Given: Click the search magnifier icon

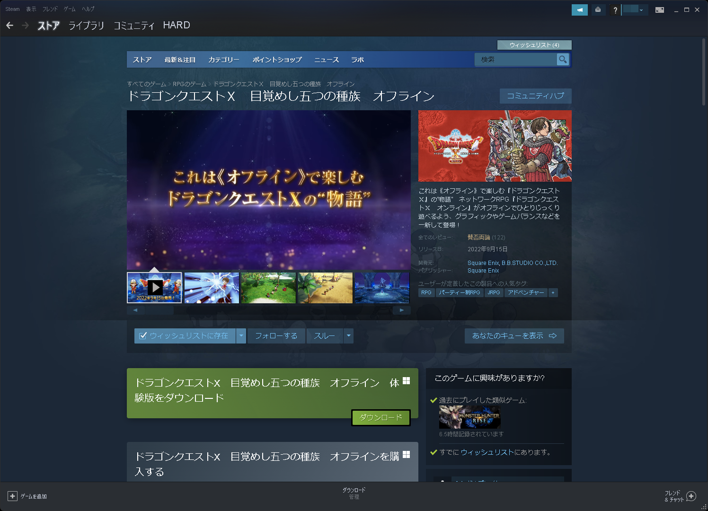Looking at the screenshot, I should [563, 60].
